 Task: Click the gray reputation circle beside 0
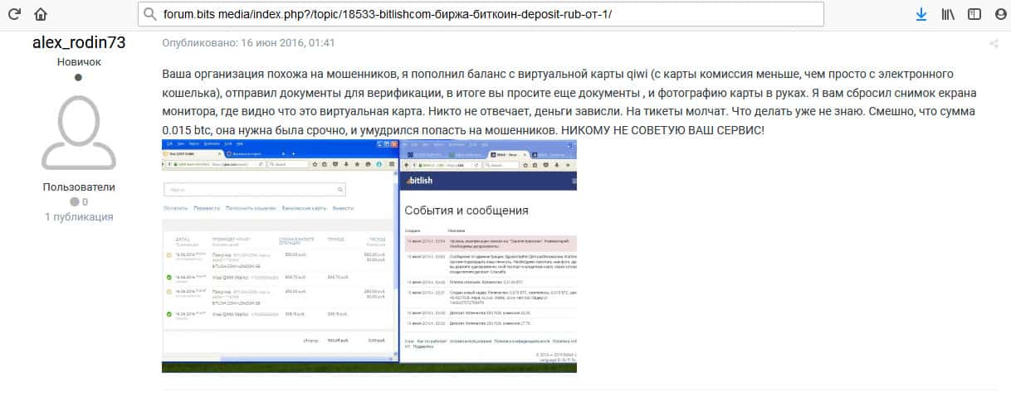(x=74, y=201)
